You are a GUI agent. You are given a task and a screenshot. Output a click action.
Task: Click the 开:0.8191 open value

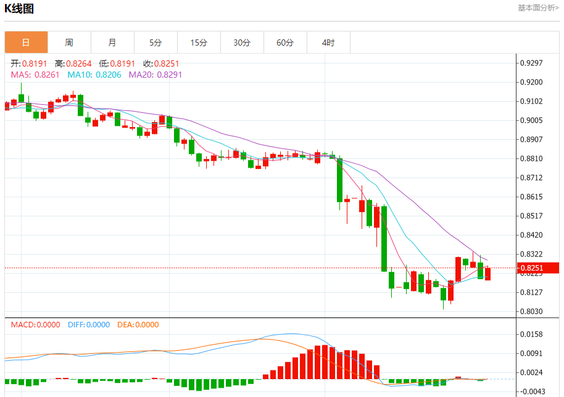pos(29,63)
